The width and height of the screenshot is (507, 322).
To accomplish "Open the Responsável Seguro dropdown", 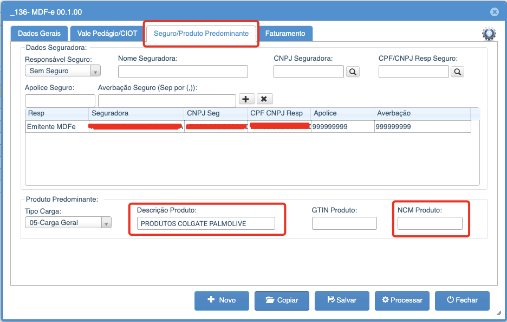I will pyautogui.click(x=63, y=71).
